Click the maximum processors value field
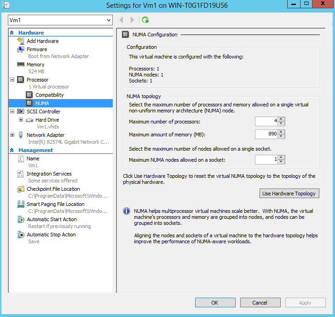 [266, 121]
